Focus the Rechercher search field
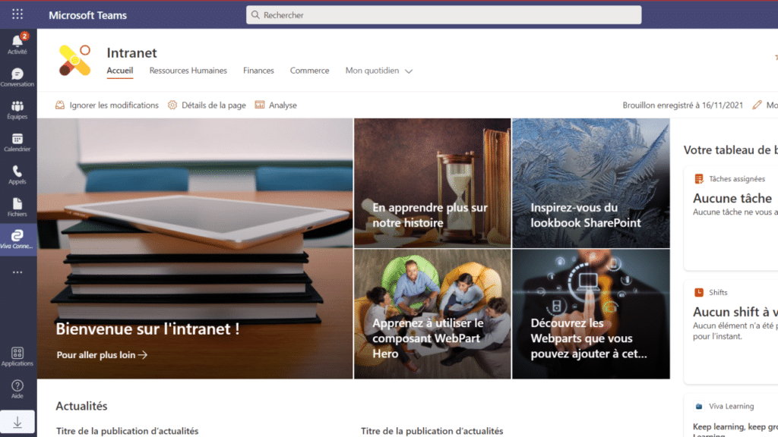This screenshot has width=778, height=437. (444, 15)
